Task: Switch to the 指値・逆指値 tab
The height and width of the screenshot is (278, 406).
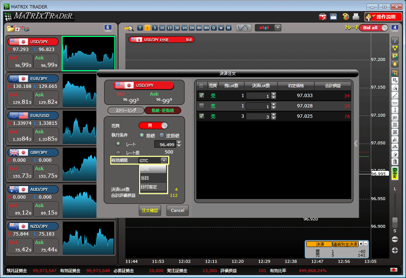Action: (163, 110)
